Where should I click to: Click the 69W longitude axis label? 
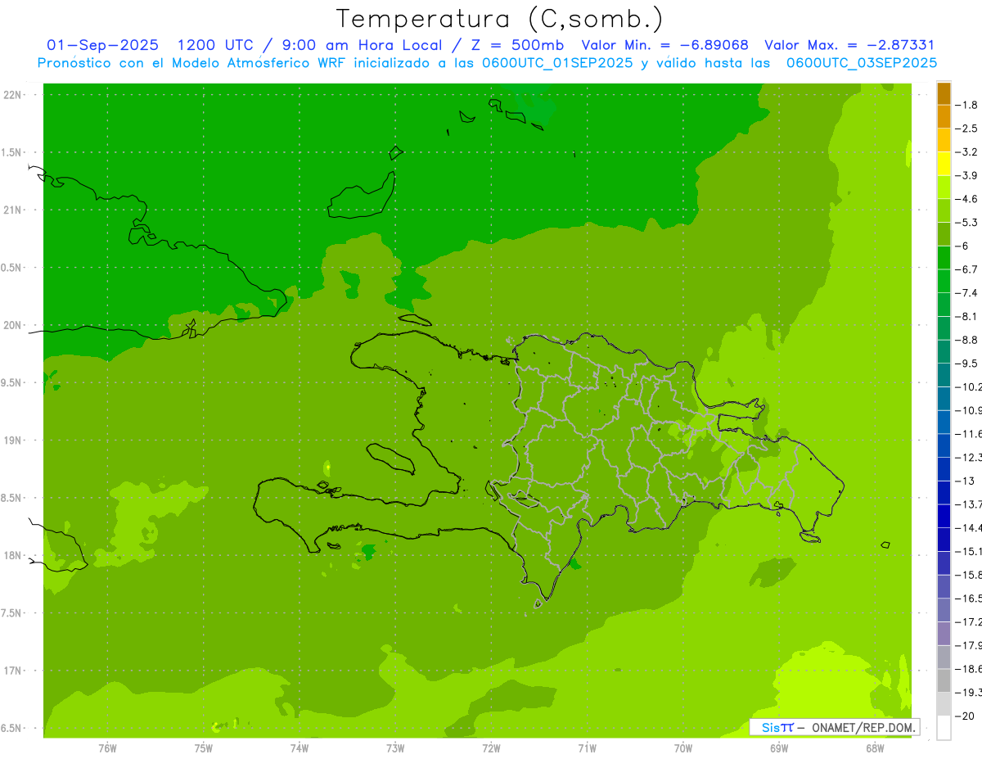[779, 748]
